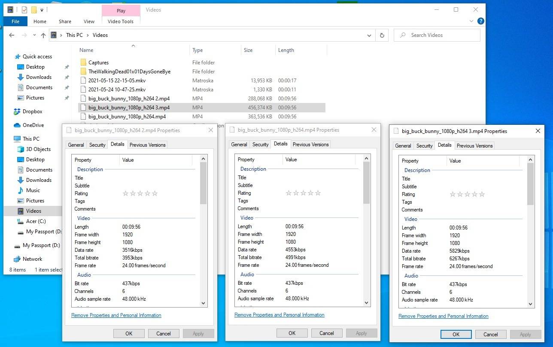Open the Share ribbon tab
Viewport: 553px width, 347px height.
point(65,21)
